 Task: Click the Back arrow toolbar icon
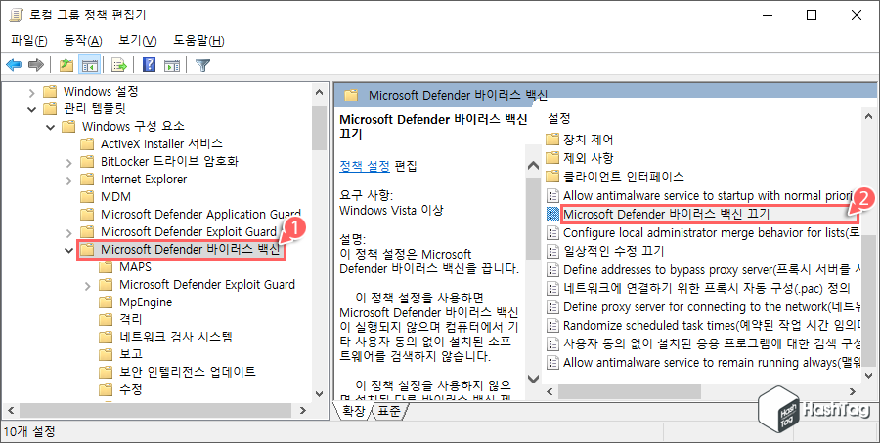coord(14,65)
